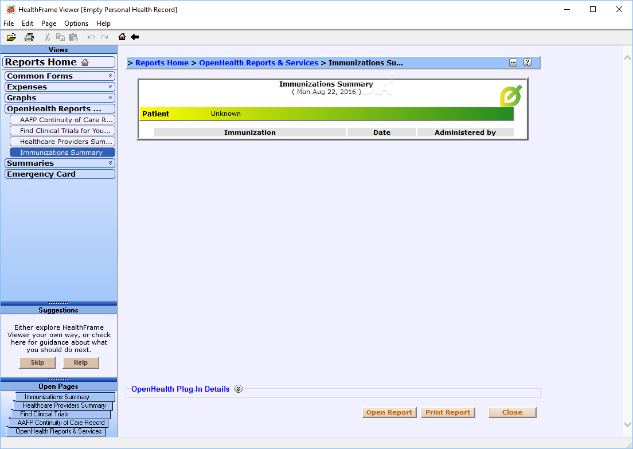Click the Back arrow toolbar icon

point(135,37)
